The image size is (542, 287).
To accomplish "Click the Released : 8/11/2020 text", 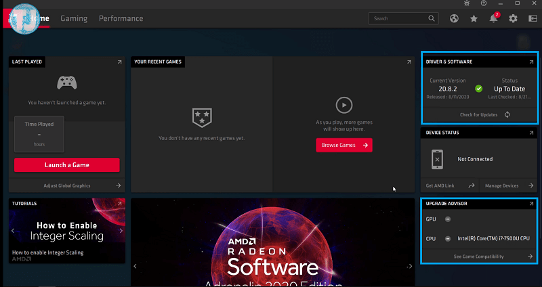I will click(x=448, y=97).
